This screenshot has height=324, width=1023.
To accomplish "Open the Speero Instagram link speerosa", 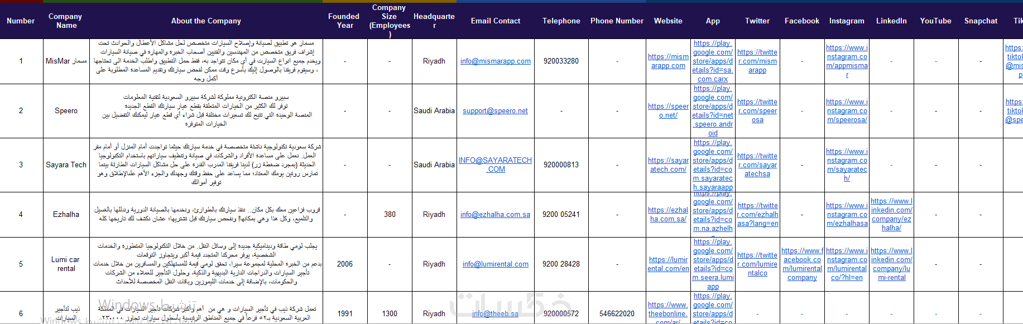I will click(x=847, y=111).
